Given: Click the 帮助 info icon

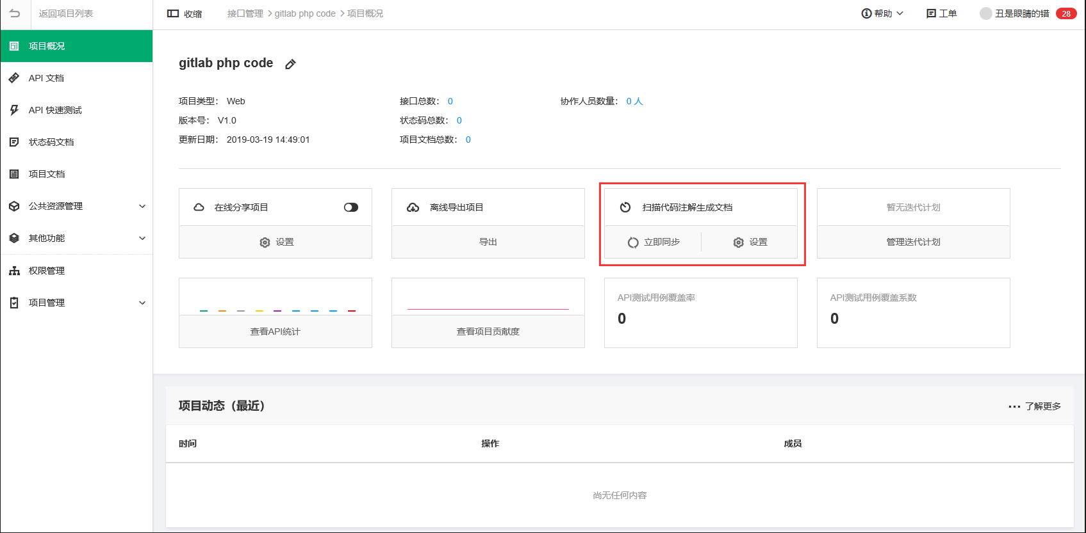Looking at the screenshot, I should 866,13.
